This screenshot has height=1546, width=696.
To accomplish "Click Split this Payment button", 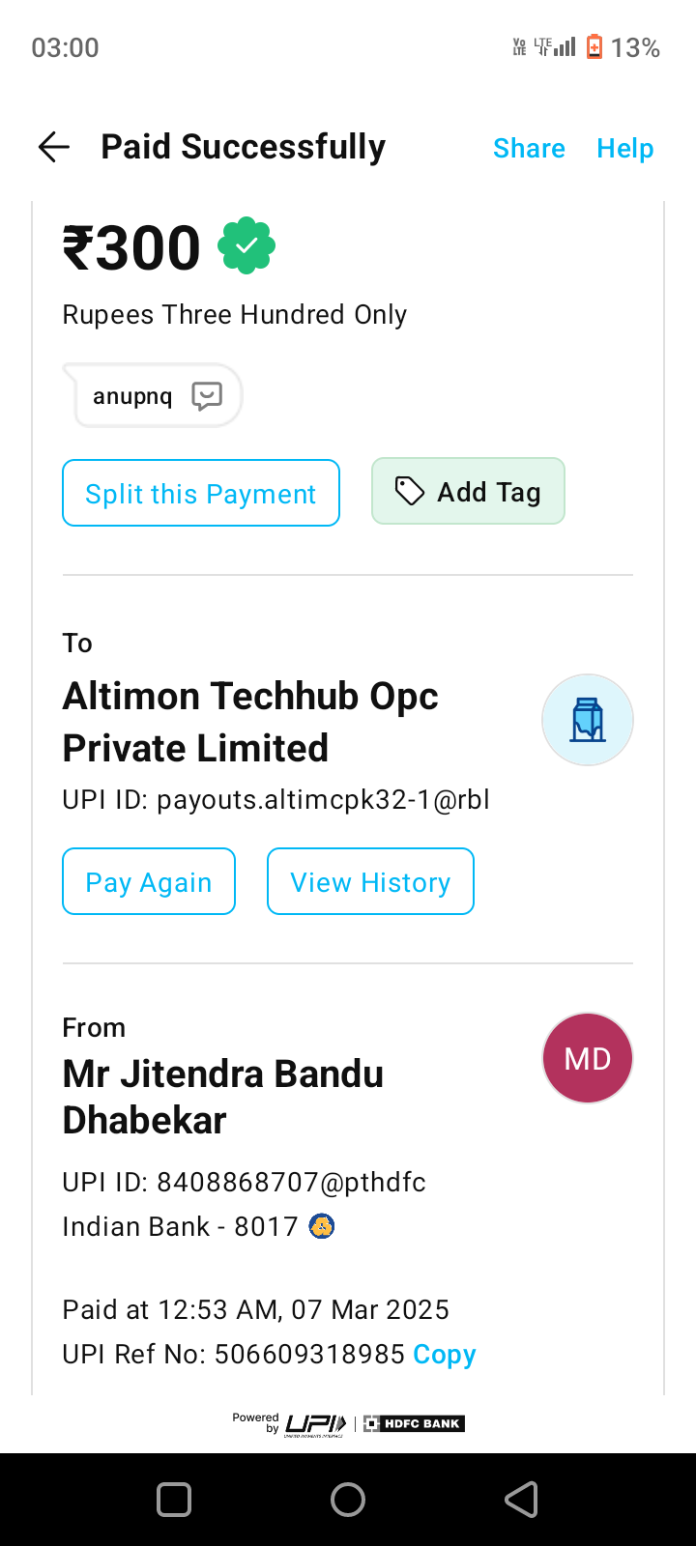I will (x=201, y=494).
